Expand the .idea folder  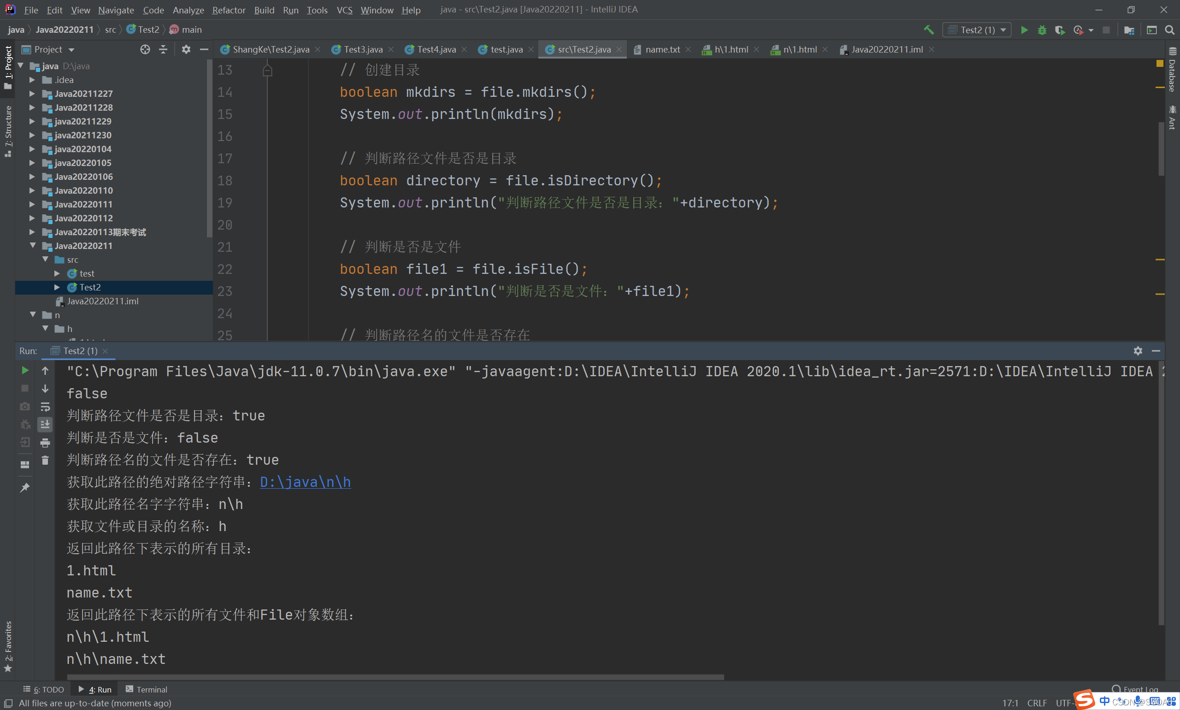coord(32,80)
